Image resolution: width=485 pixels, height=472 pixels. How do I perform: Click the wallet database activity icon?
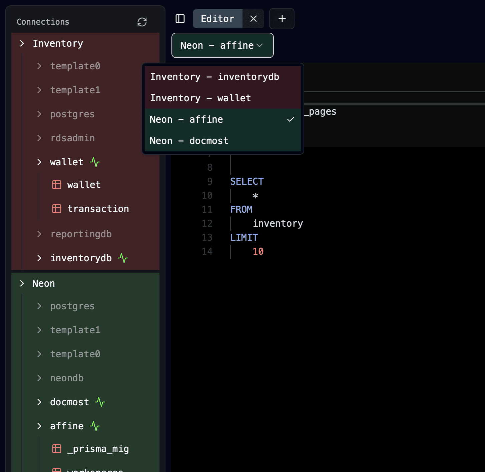click(95, 162)
